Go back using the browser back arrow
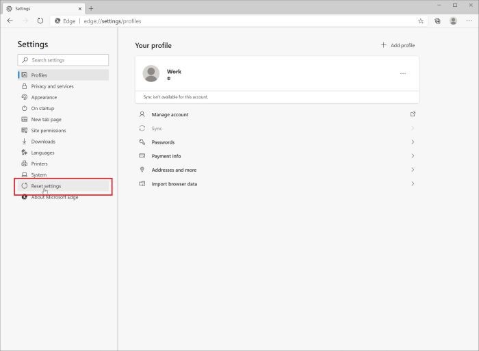Image resolution: width=479 pixels, height=351 pixels. 10,21
